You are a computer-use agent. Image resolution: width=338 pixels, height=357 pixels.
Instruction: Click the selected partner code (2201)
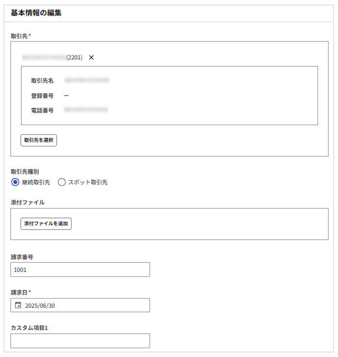[74, 57]
